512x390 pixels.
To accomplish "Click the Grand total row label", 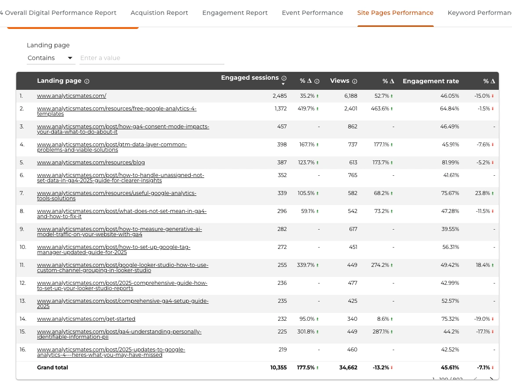I will coord(53,368).
